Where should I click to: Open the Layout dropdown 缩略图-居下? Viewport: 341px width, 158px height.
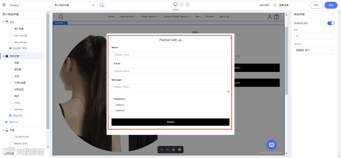tap(314, 50)
